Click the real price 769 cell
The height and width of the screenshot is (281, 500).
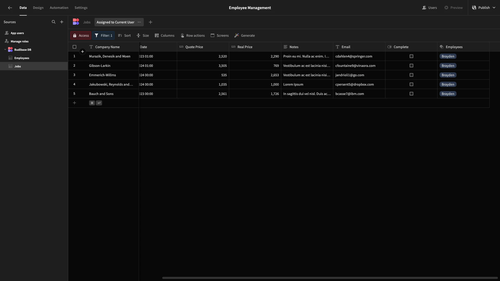pos(255,66)
